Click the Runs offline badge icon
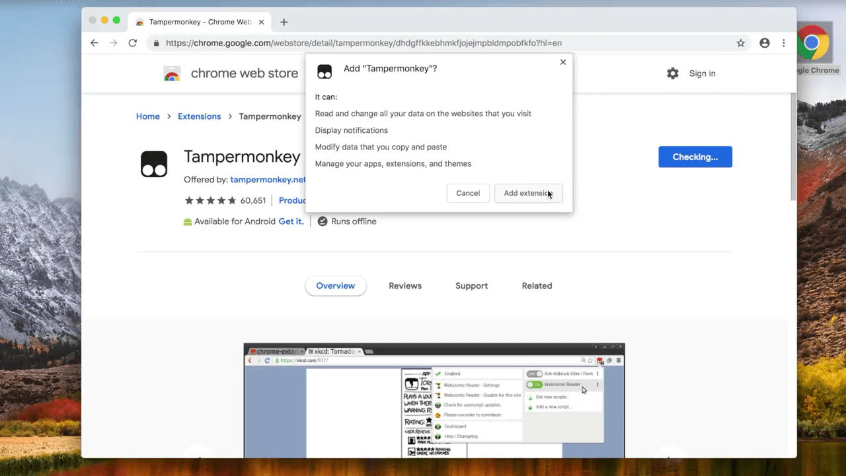The width and height of the screenshot is (846, 476). tap(323, 221)
